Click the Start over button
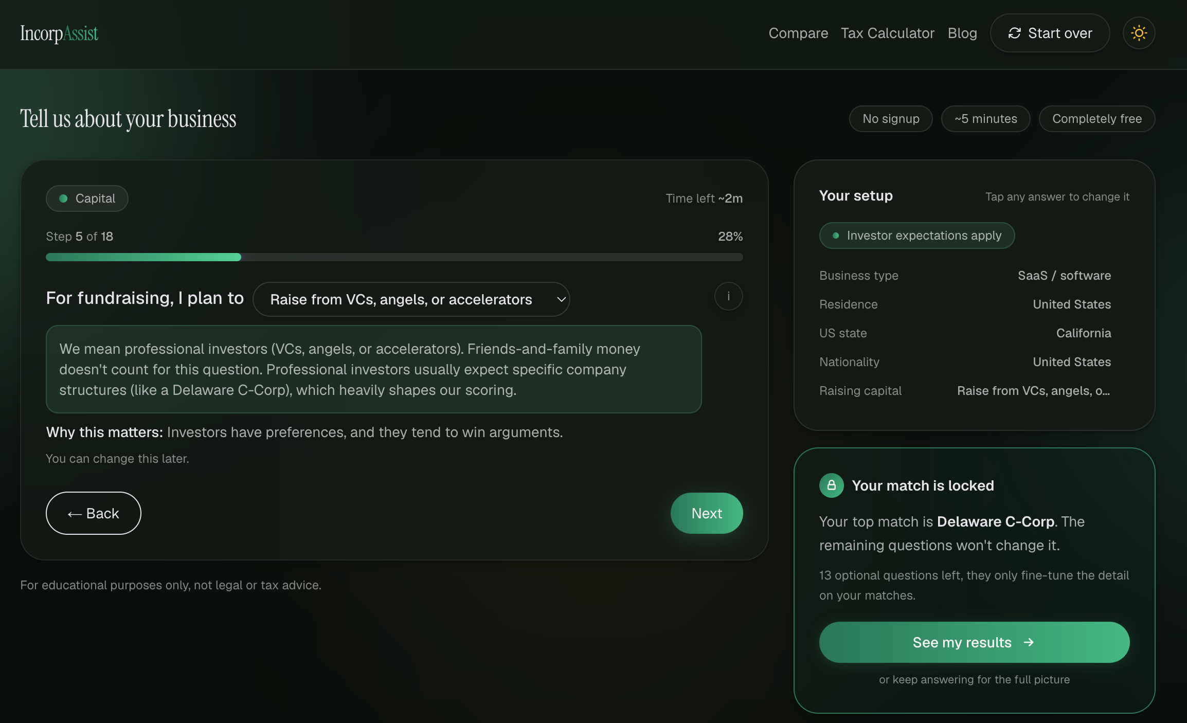The height and width of the screenshot is (723, 1187). 1050,33
